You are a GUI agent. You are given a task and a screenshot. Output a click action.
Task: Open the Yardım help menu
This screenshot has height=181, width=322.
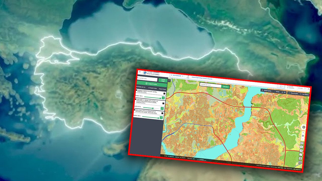click(277, 92)
